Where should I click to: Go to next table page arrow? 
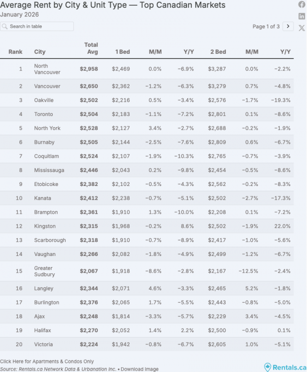click(x=288, y=26)
